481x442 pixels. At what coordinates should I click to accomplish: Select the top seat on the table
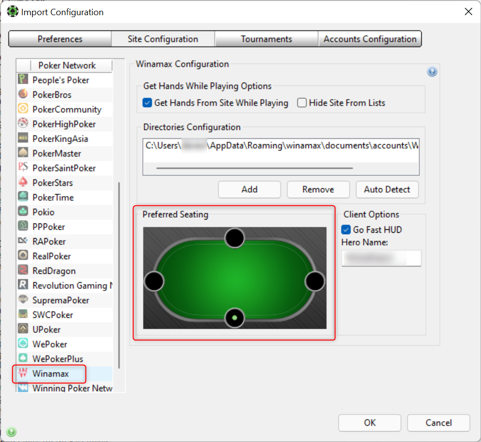coord(235,238)
